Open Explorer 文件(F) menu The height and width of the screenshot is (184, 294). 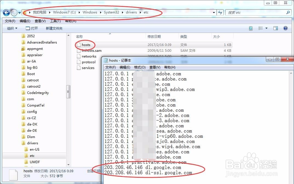point(10,21)
